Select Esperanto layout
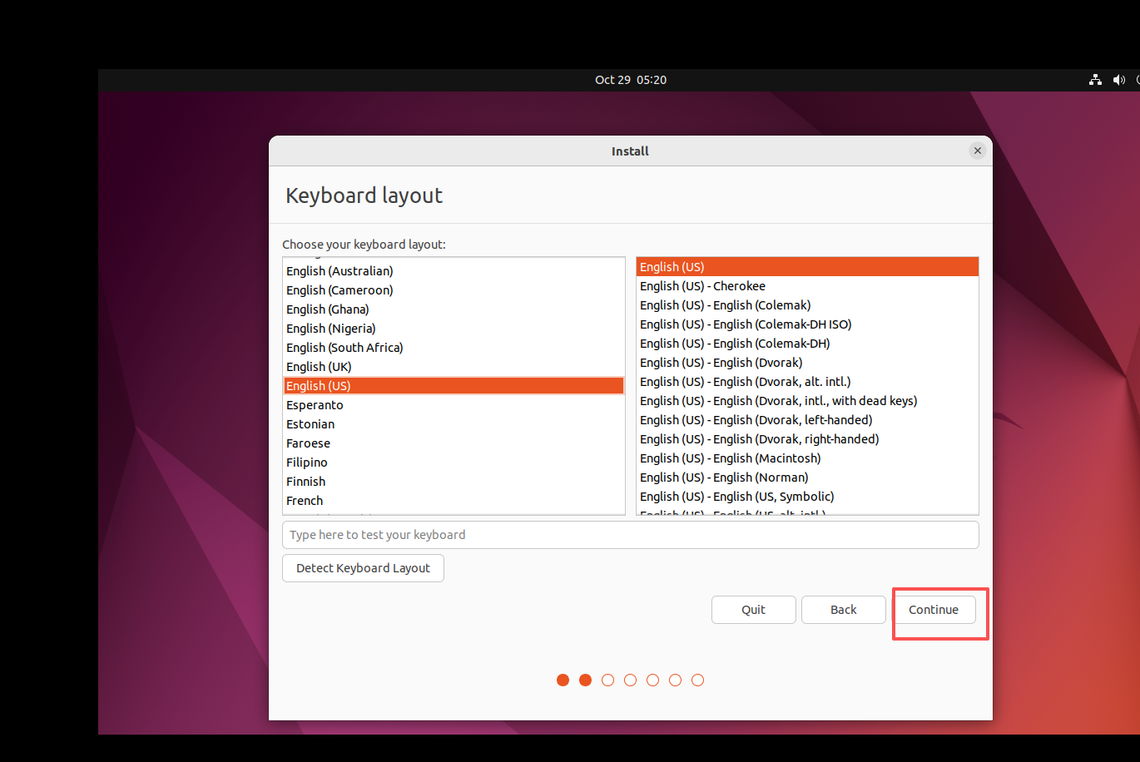The height and width of the screenshot is (762, 1140). 454,405
